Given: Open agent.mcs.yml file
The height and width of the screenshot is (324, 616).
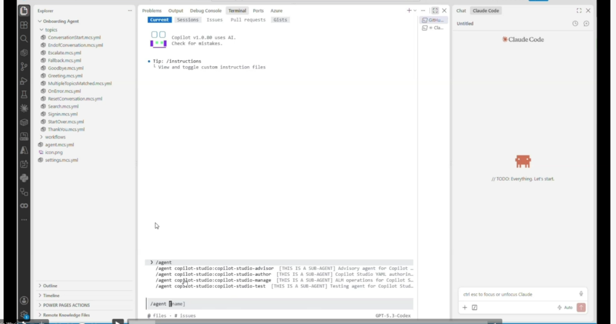Looking at the screenshot, I should click(x=60, y=144).
